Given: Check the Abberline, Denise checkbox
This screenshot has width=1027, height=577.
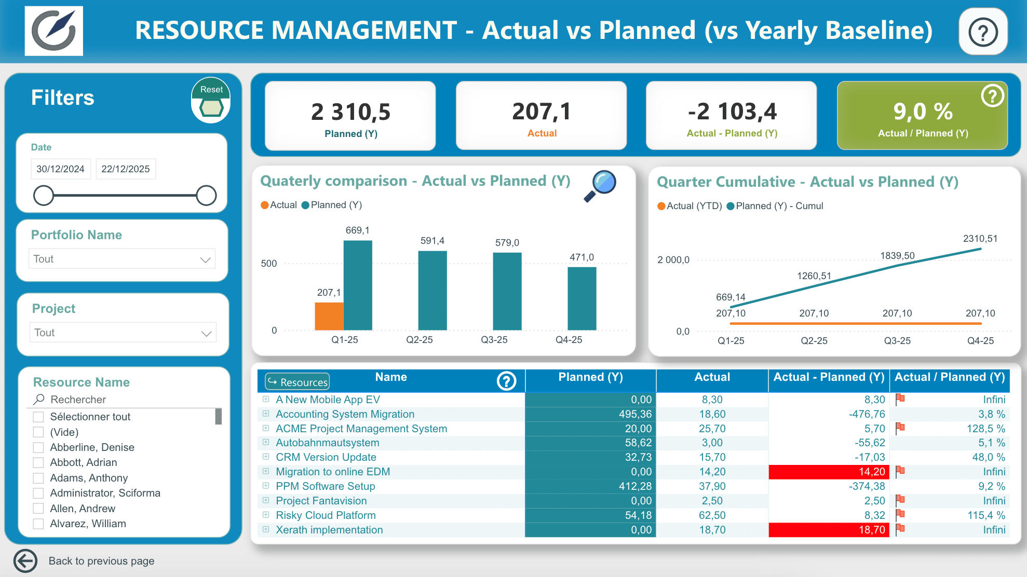Looking at the screenshot, I should tap(38, 447).
